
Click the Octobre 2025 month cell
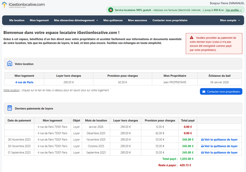coord(96,146)
